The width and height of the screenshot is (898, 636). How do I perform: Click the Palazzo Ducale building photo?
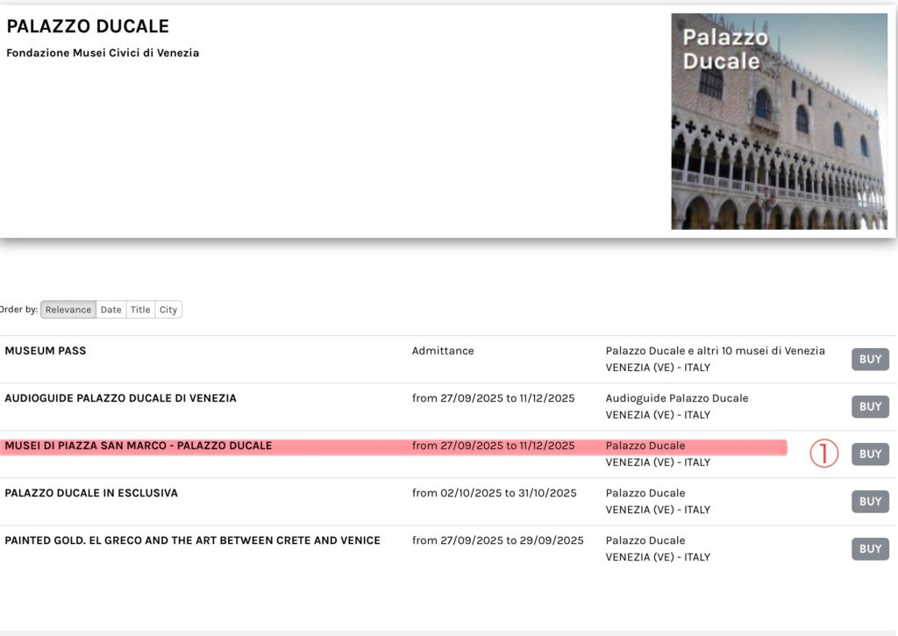click(779, 121)
